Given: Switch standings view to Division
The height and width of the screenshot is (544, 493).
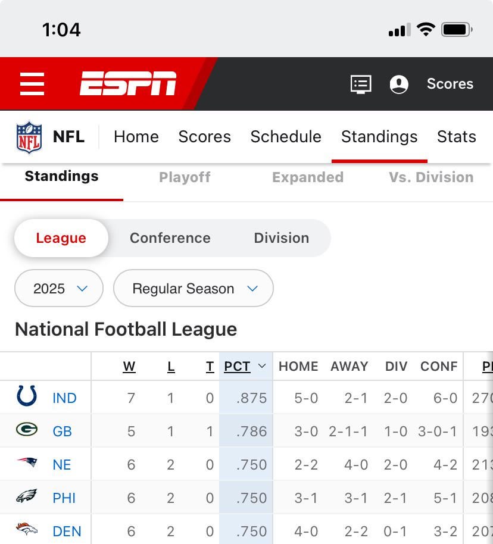Looking at the screenshot, I should (x=282, y=238).
